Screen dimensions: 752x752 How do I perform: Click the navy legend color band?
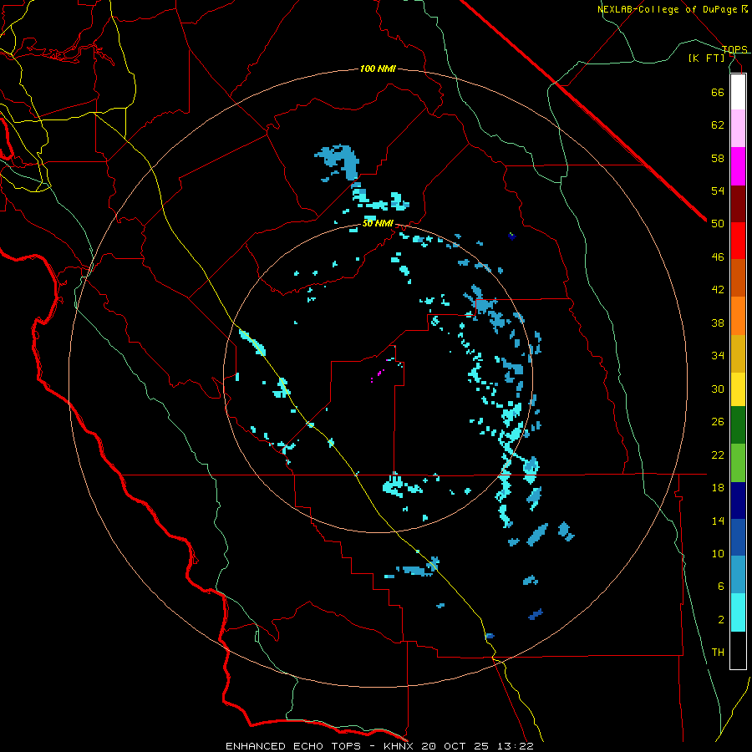pos(738,500)
